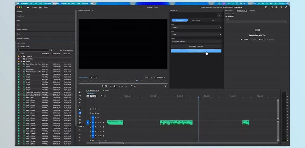Open the Graphics and Titles menu
The image size is (305, 148).
click(x=68, y=3)
